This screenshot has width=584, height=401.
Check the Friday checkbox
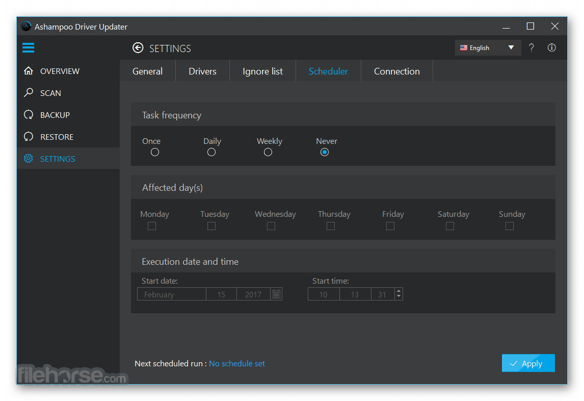coord(390,226)
